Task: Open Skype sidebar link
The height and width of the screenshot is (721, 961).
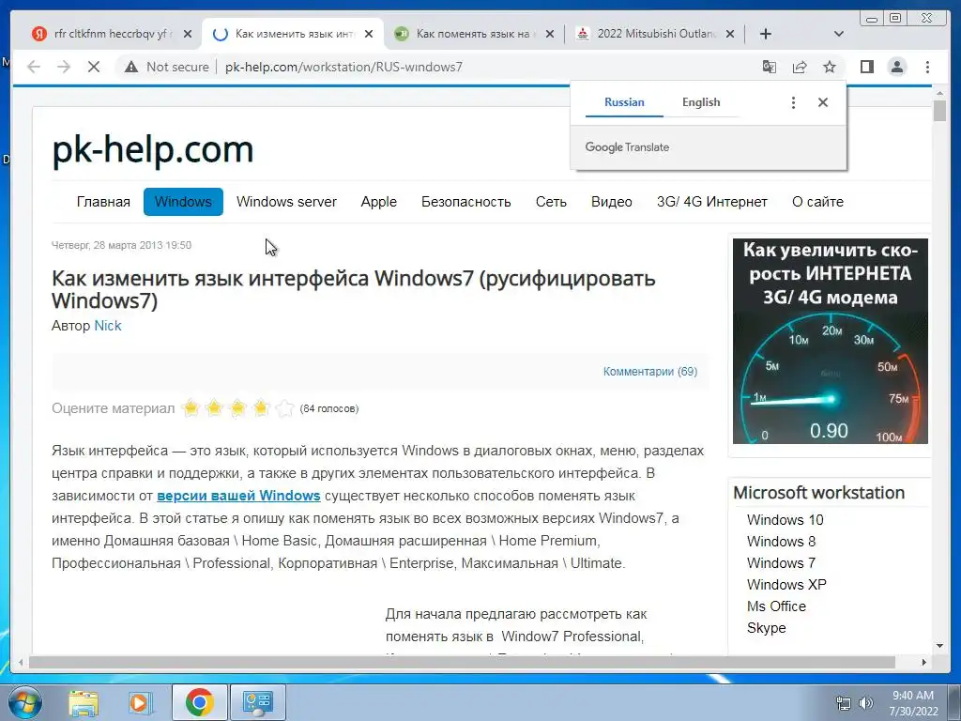Action: tap(766, 628)
